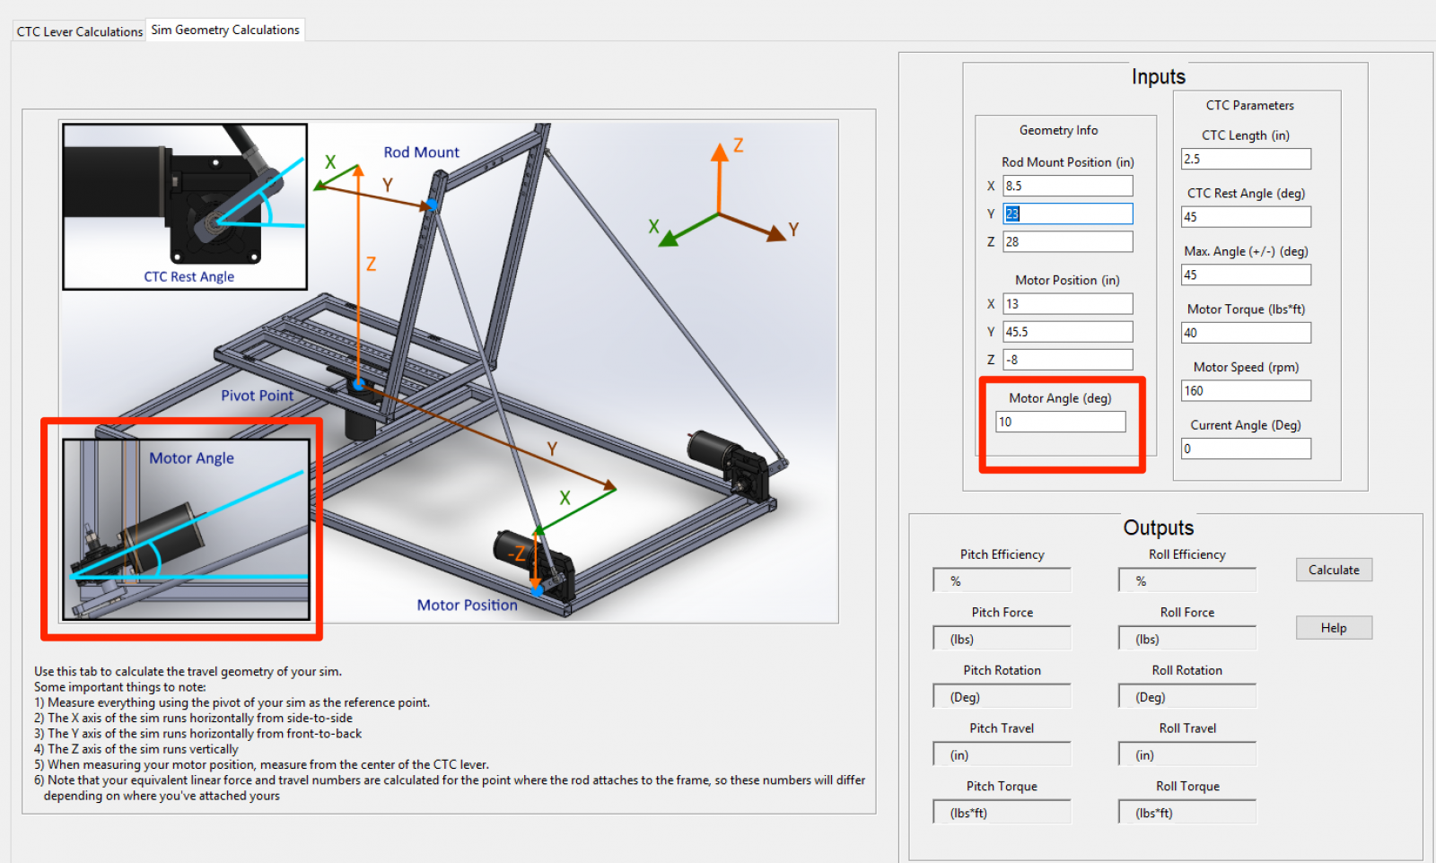The width and height of the screenshot is (1436, 863).
Task: Click Pitch Rotation output box
Action: tap(1003, 696)
